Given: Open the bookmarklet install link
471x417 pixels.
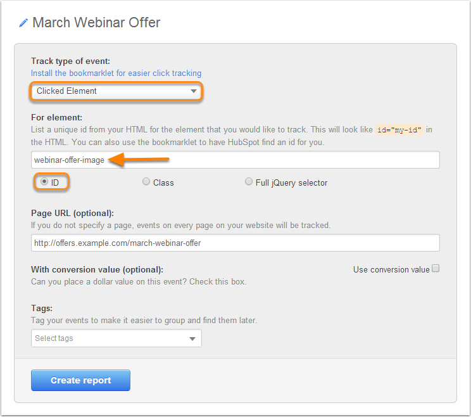Looking at the screenshot, I should point(116,74).
